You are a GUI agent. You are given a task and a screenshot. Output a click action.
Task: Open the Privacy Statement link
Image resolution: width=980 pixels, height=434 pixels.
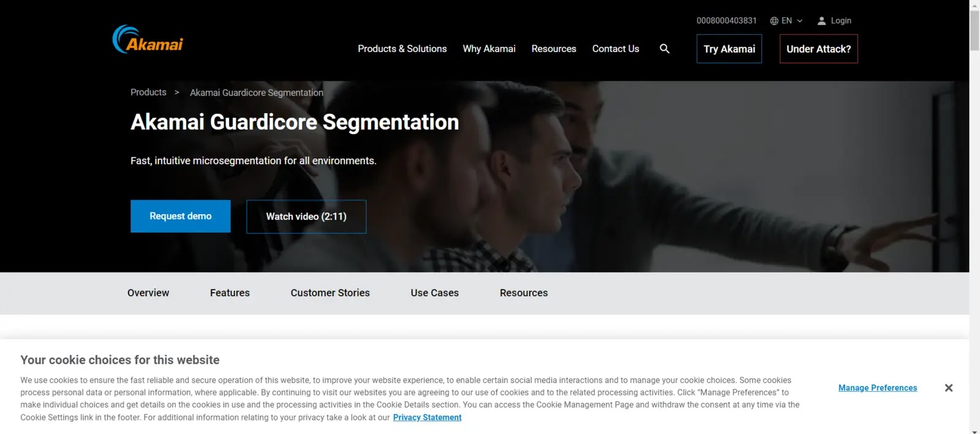tap(427, 417)
